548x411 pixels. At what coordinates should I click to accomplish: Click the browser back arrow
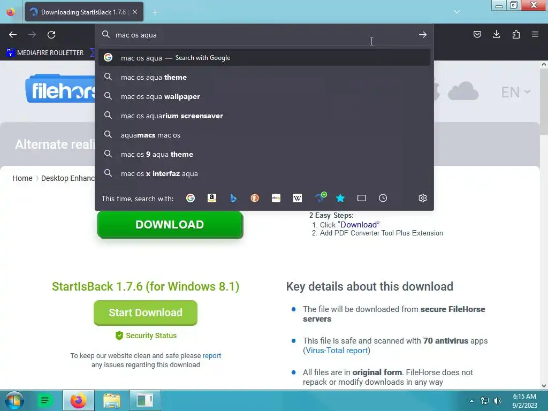(x=13, y=35)
